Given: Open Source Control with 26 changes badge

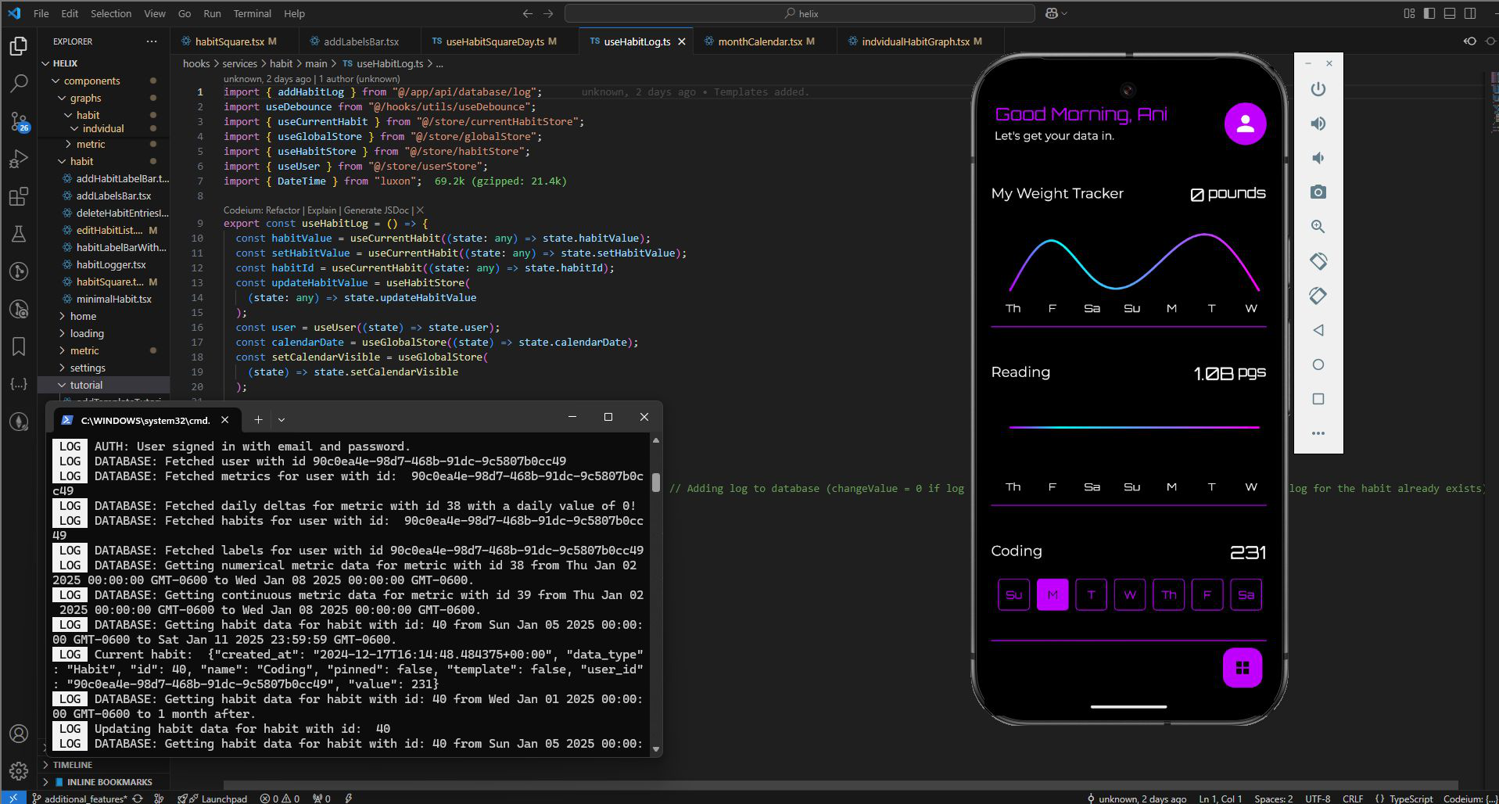Looking at the screenshot, I should [x=19, y=121].
